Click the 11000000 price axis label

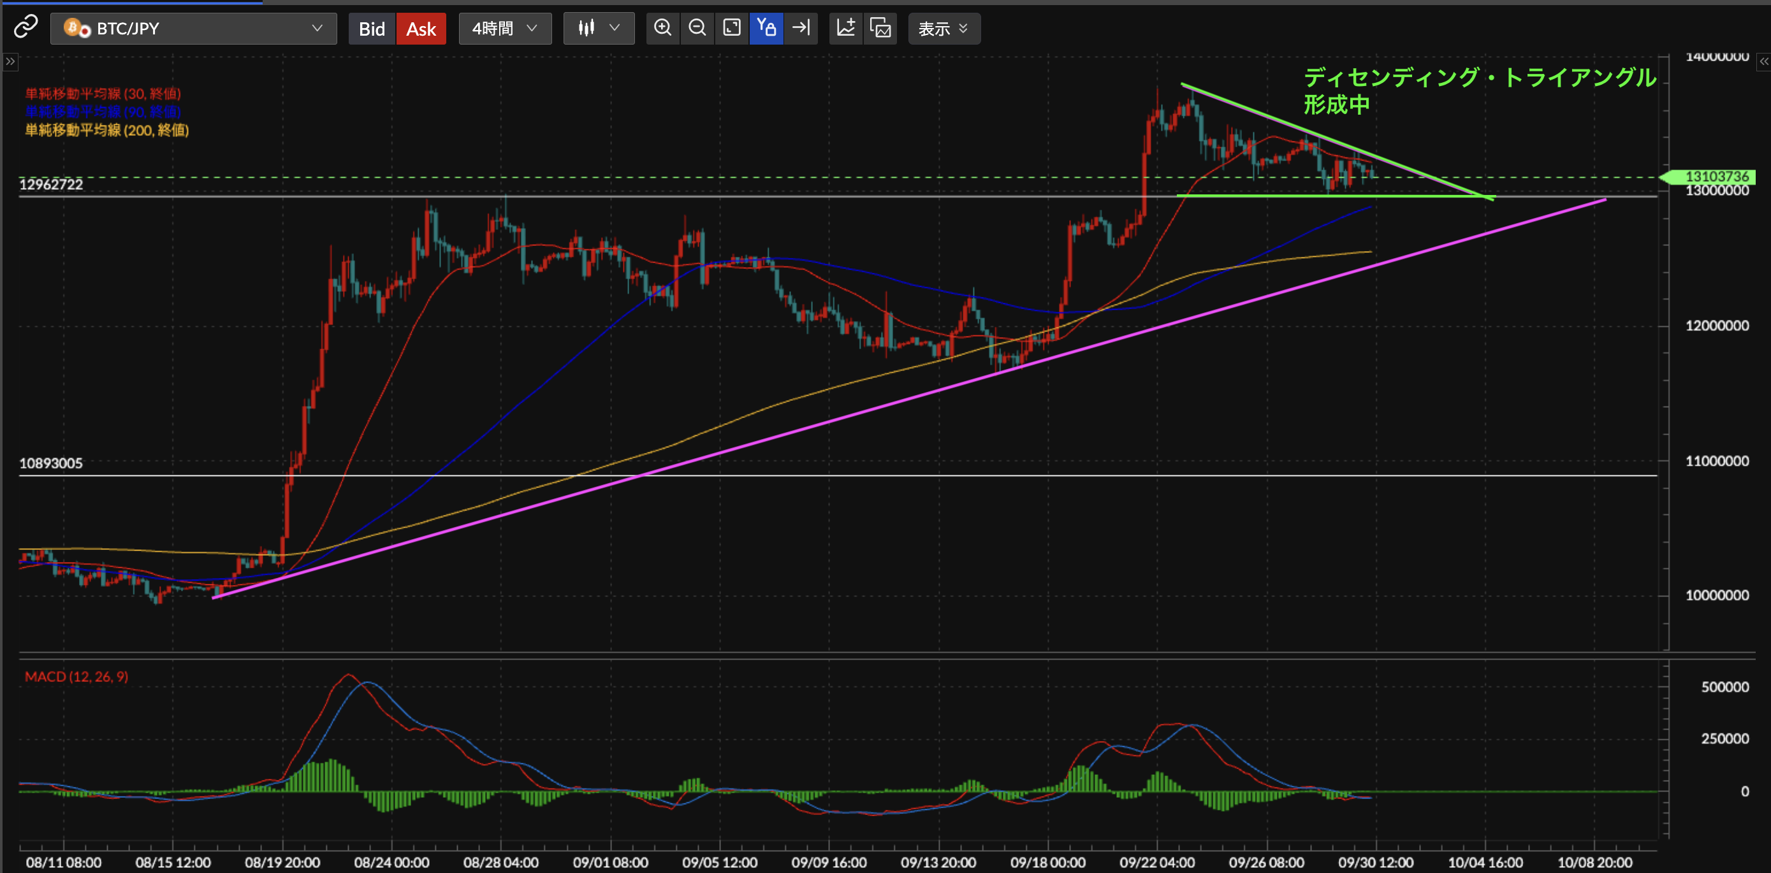point(1717,461)
